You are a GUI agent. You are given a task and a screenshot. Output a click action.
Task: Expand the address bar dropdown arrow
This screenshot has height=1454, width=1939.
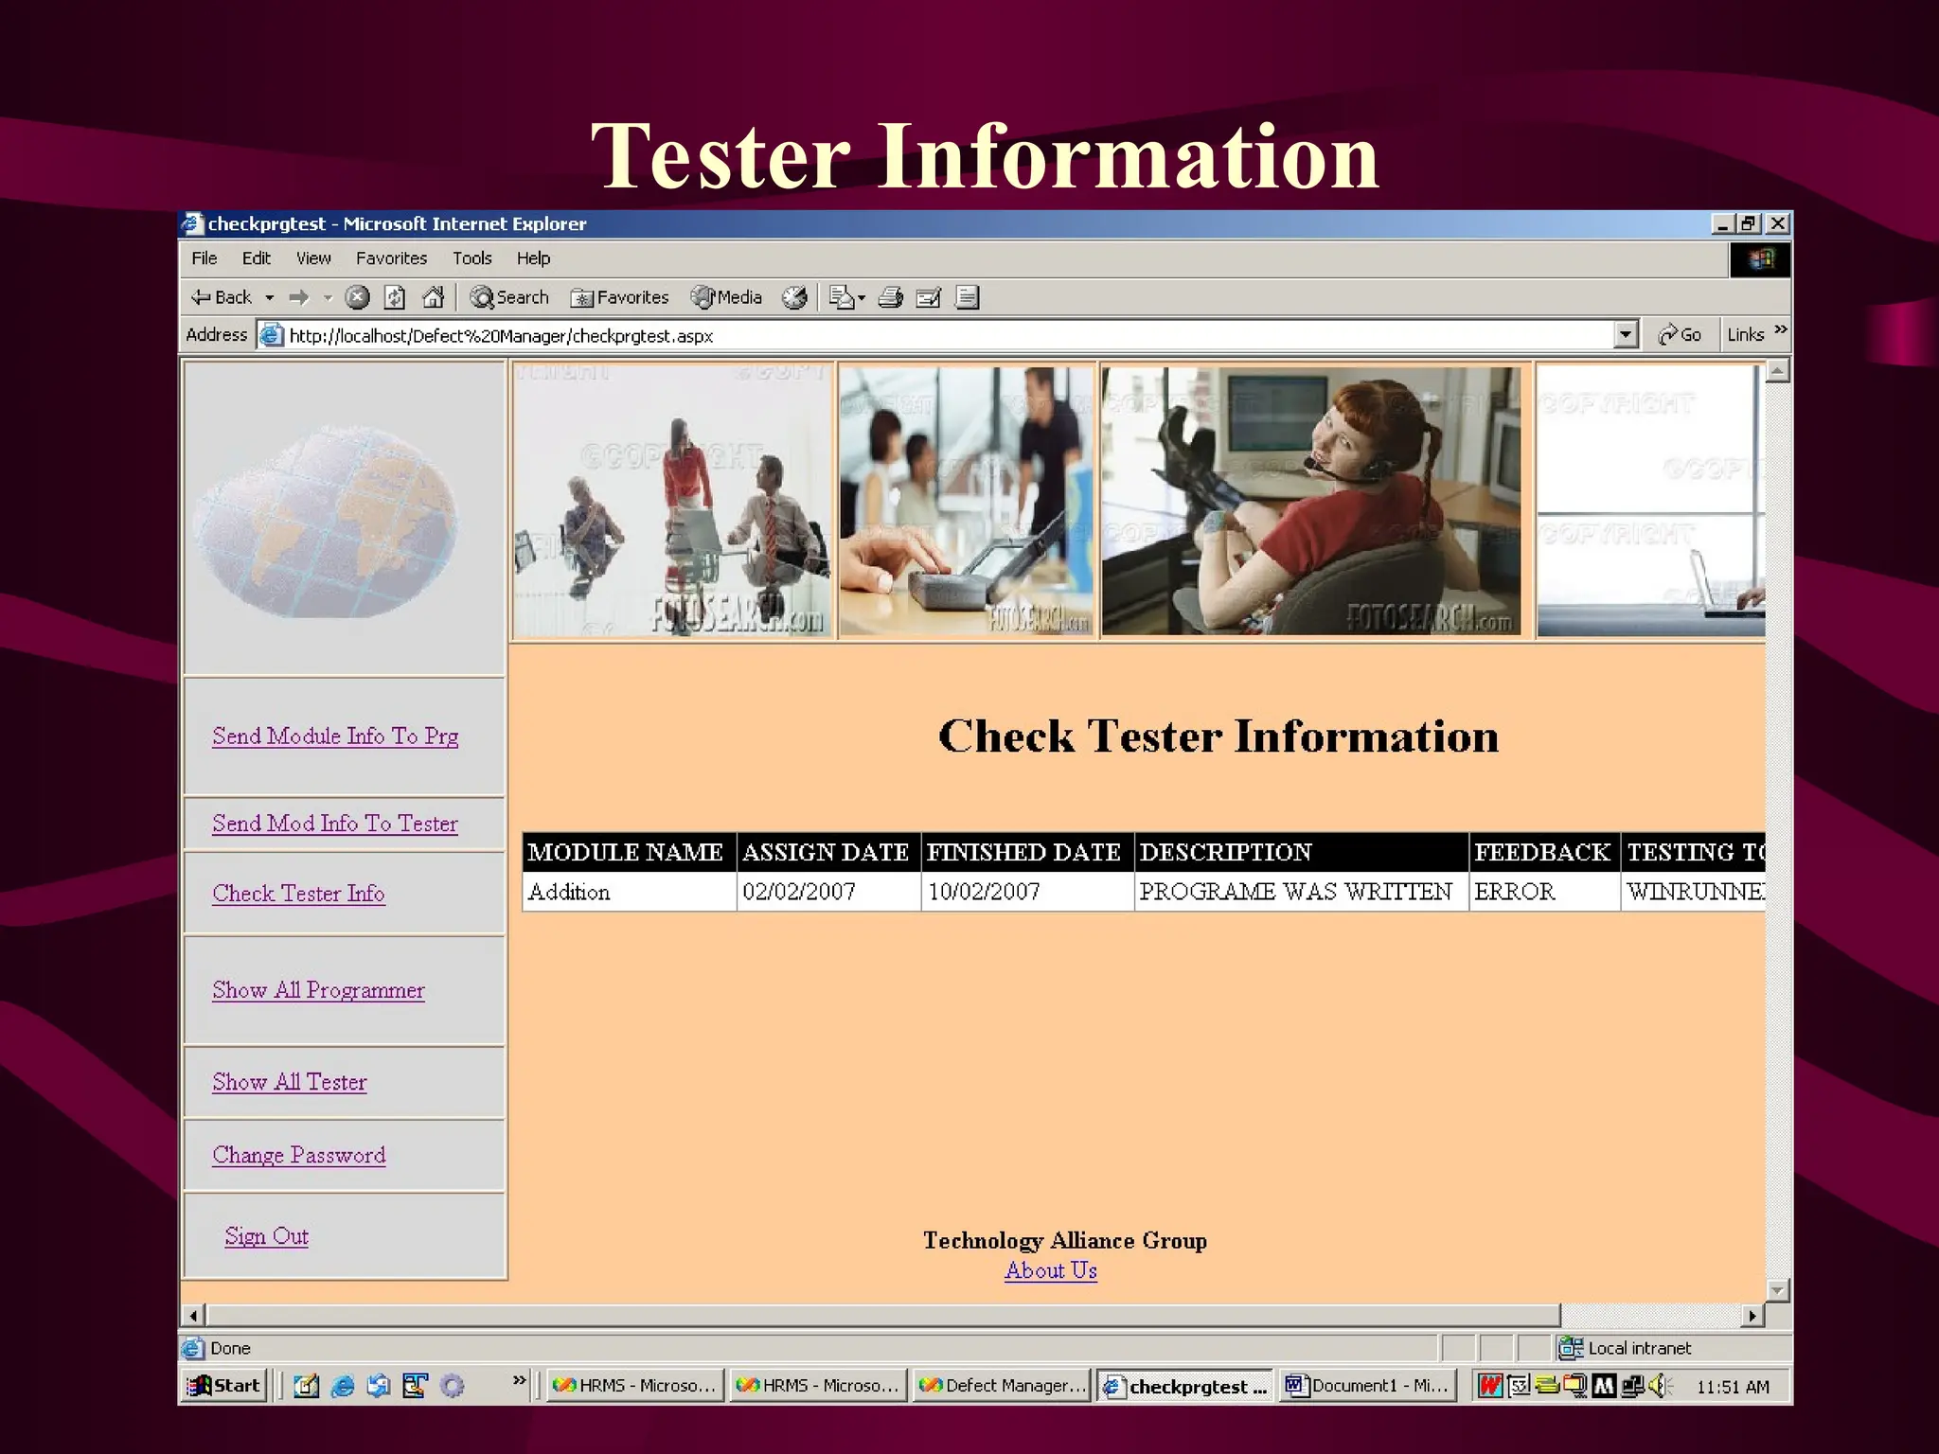(1626, 334)
